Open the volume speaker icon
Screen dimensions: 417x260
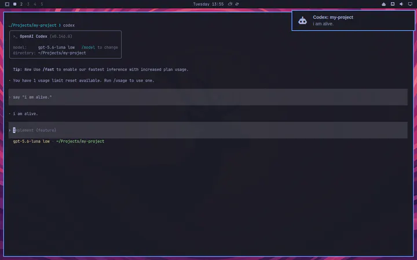[401, 4]
